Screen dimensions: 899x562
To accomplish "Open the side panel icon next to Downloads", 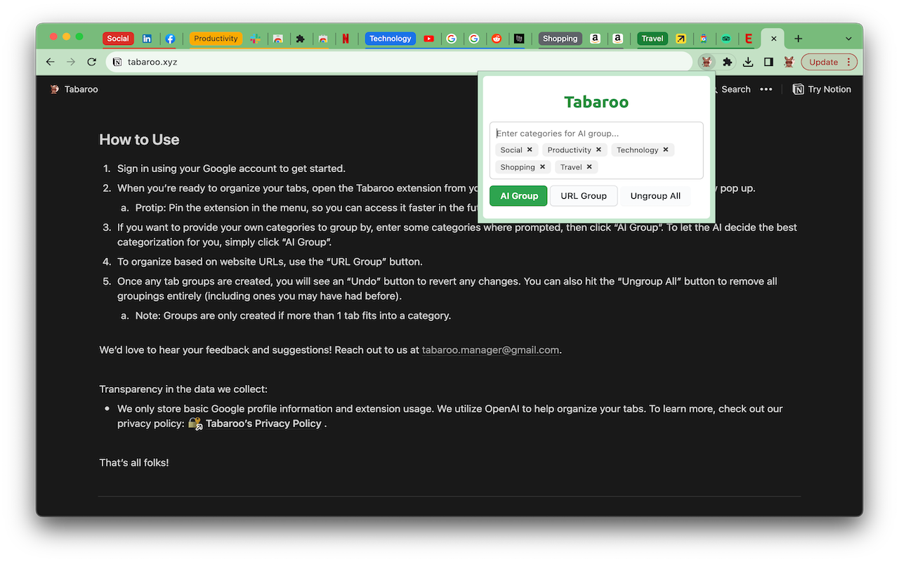I will [x=768, y=62].
